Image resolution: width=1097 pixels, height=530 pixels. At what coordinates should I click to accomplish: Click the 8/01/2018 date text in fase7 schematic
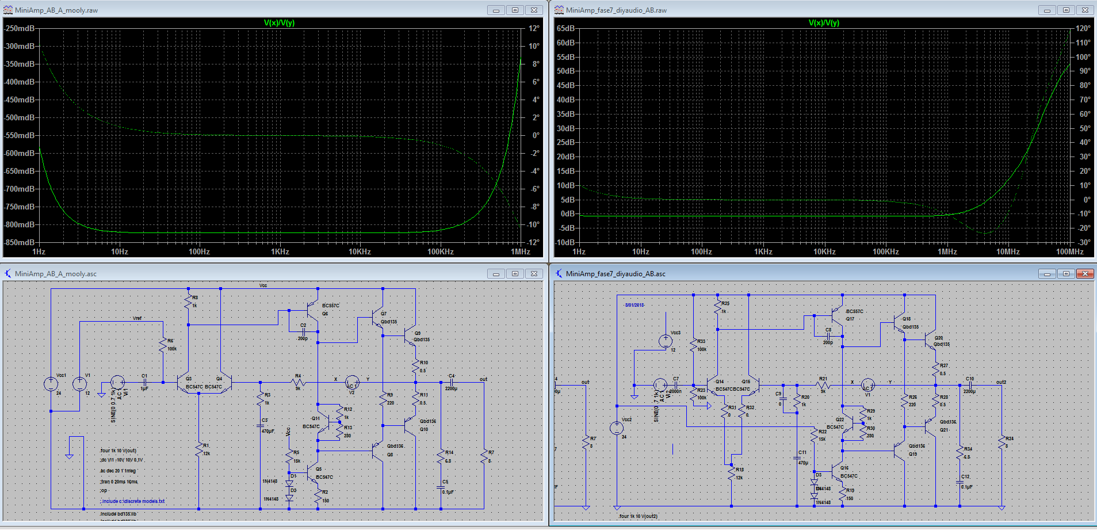(634, 305)
